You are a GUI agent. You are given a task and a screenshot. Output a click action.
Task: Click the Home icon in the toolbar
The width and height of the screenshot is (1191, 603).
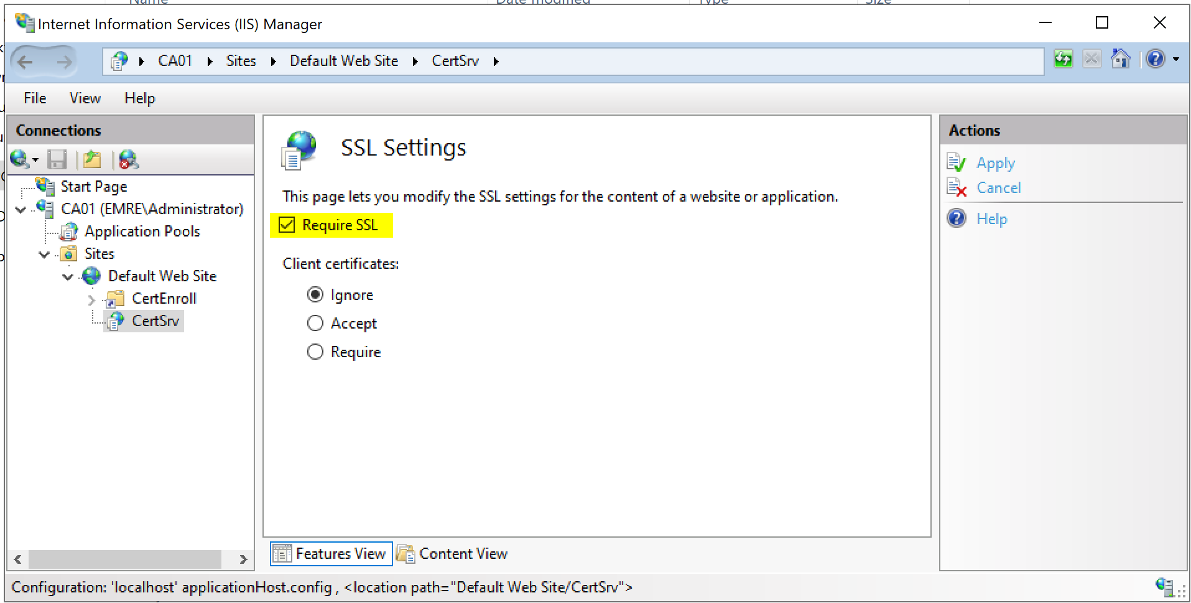pos(1120,60)
